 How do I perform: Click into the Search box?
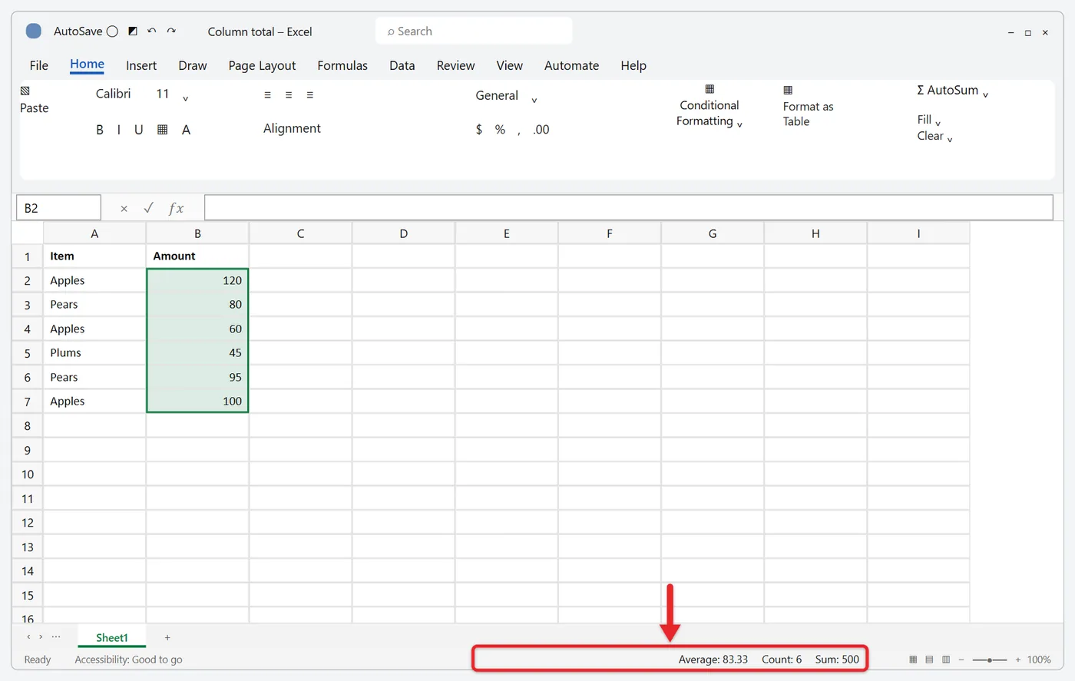click(x=475, y=31)
